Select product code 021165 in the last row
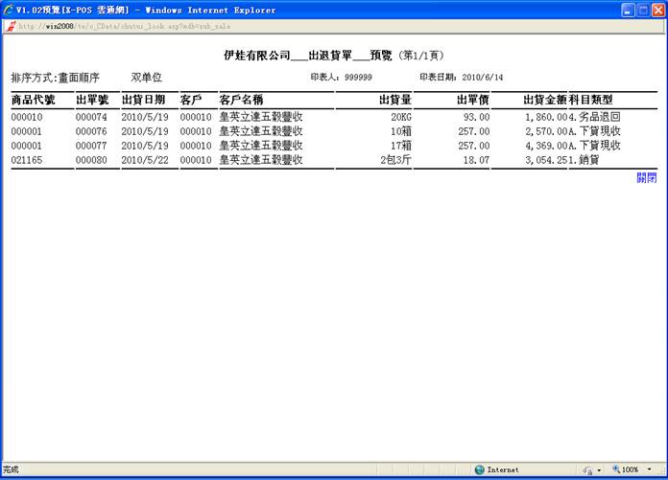 tap(28, 160)
